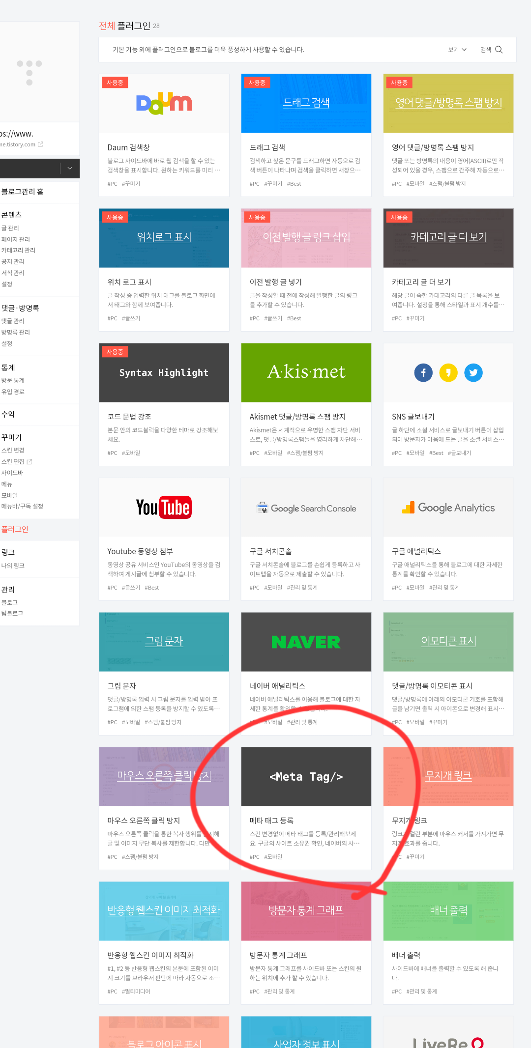
Task: Open the 이모티콘 표시 banner link
Action: click(x=448, y=641)
